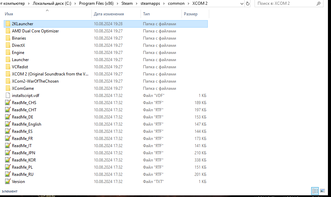Viewport: 331px width, 197px height.
Task: Expand the chevron after steamapps breadcrumb
Action: coord(164,4)
